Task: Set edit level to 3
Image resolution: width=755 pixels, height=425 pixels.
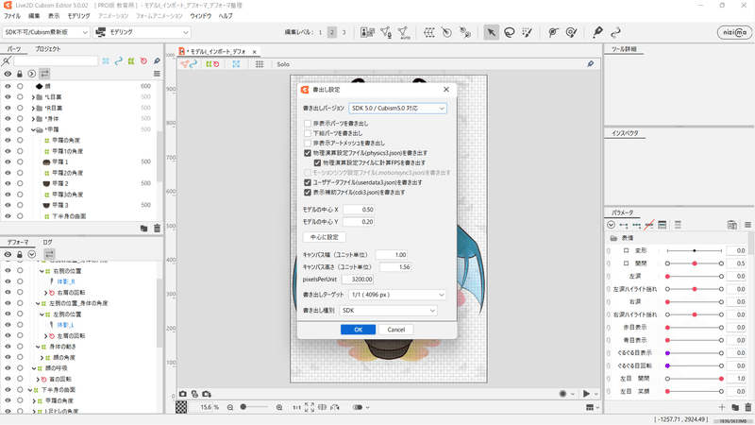Action: coord(344,32)
